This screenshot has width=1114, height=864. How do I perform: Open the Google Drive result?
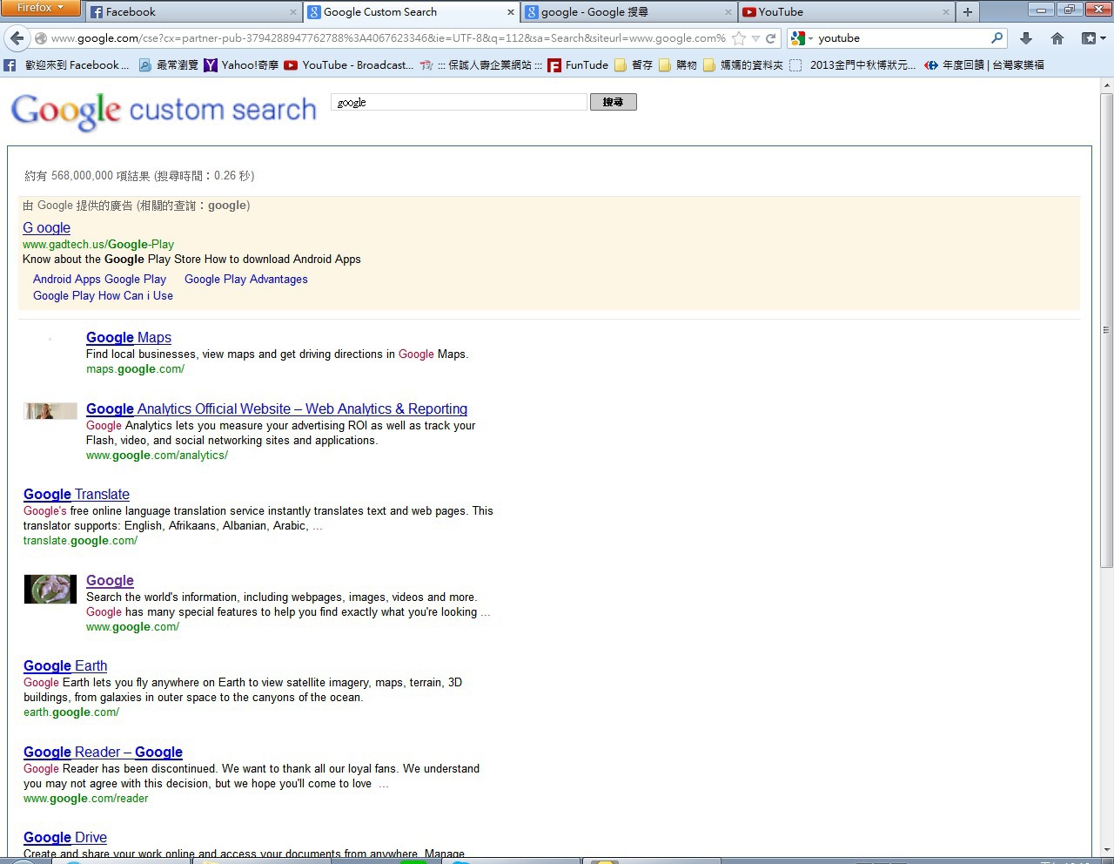(65, 838)
